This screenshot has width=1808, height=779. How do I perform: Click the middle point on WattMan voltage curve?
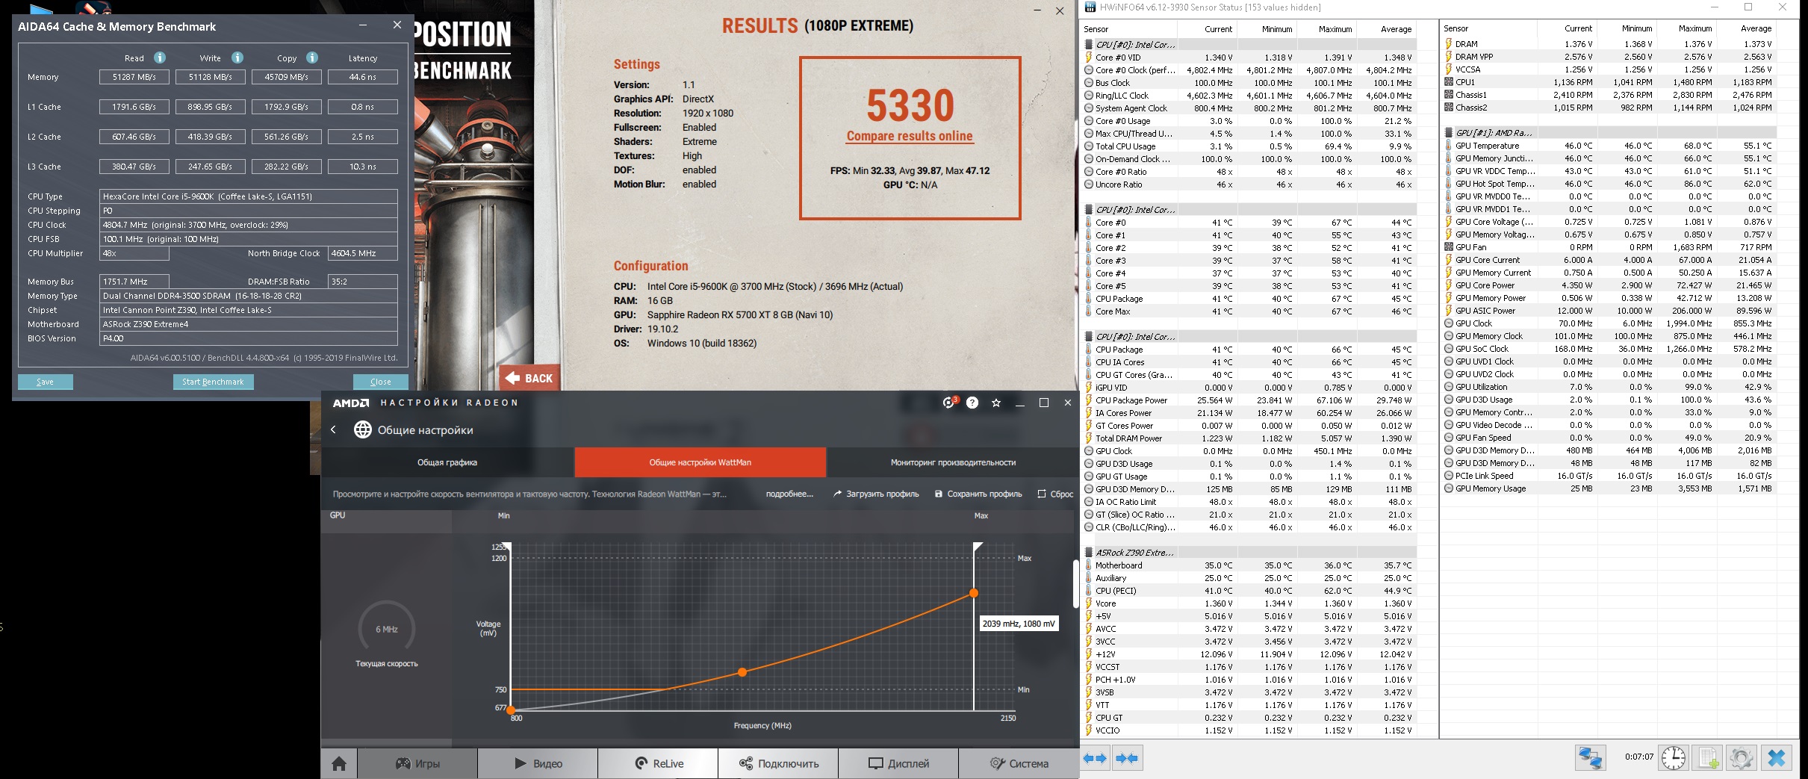pos(742,672)
